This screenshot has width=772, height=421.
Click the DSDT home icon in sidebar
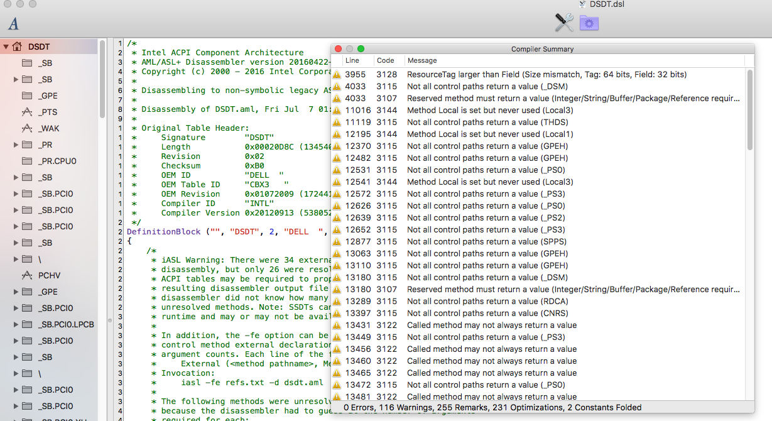17,46
